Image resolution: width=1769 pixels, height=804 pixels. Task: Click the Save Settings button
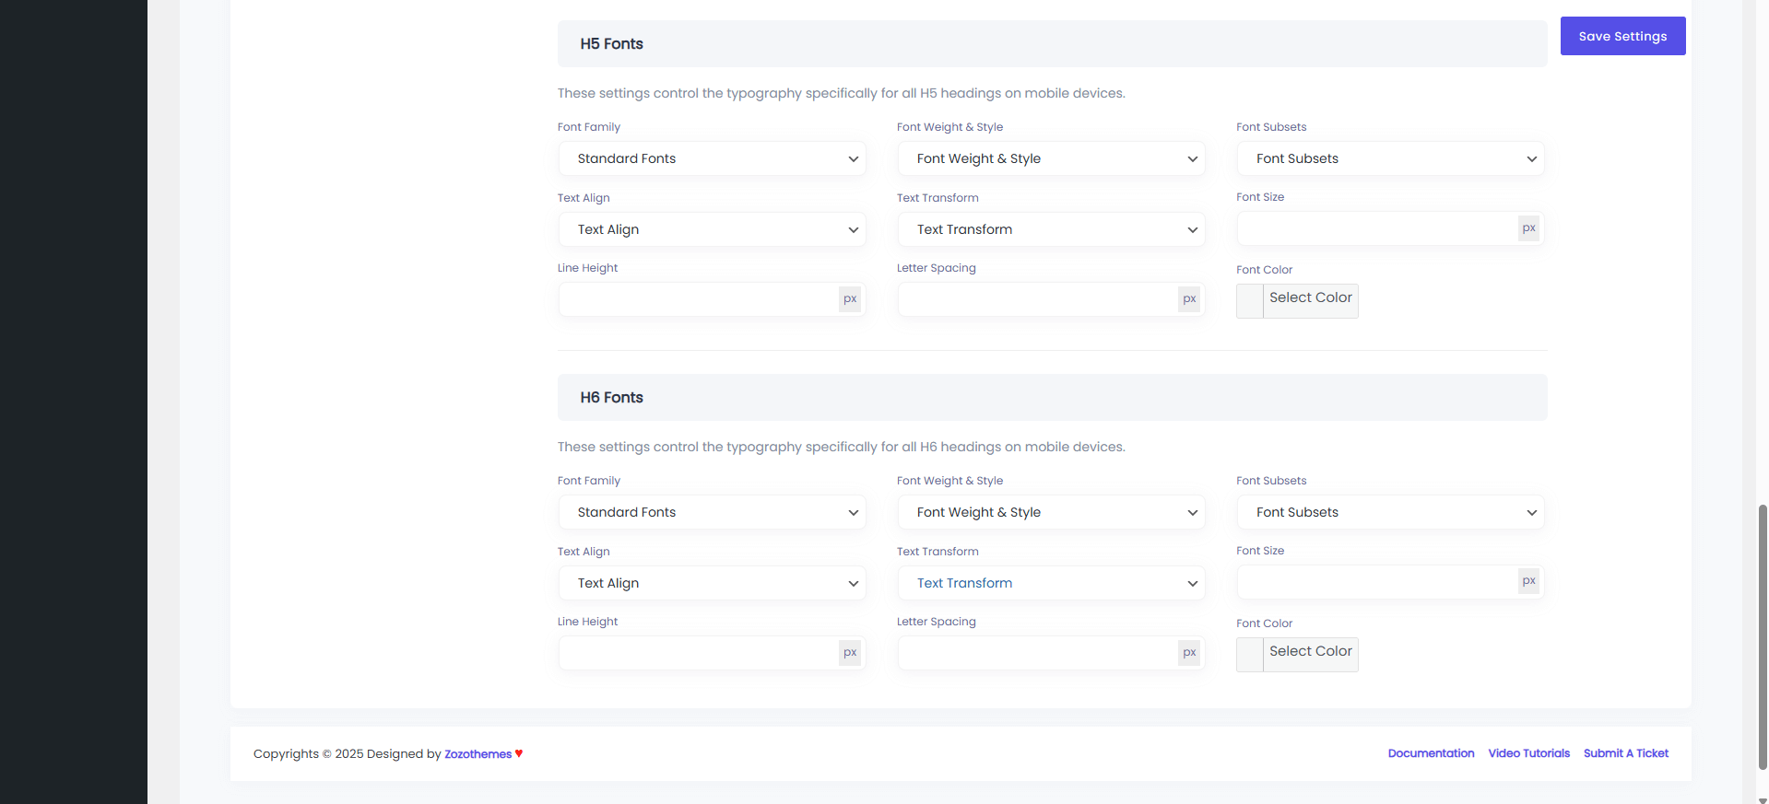point(1622,36)
